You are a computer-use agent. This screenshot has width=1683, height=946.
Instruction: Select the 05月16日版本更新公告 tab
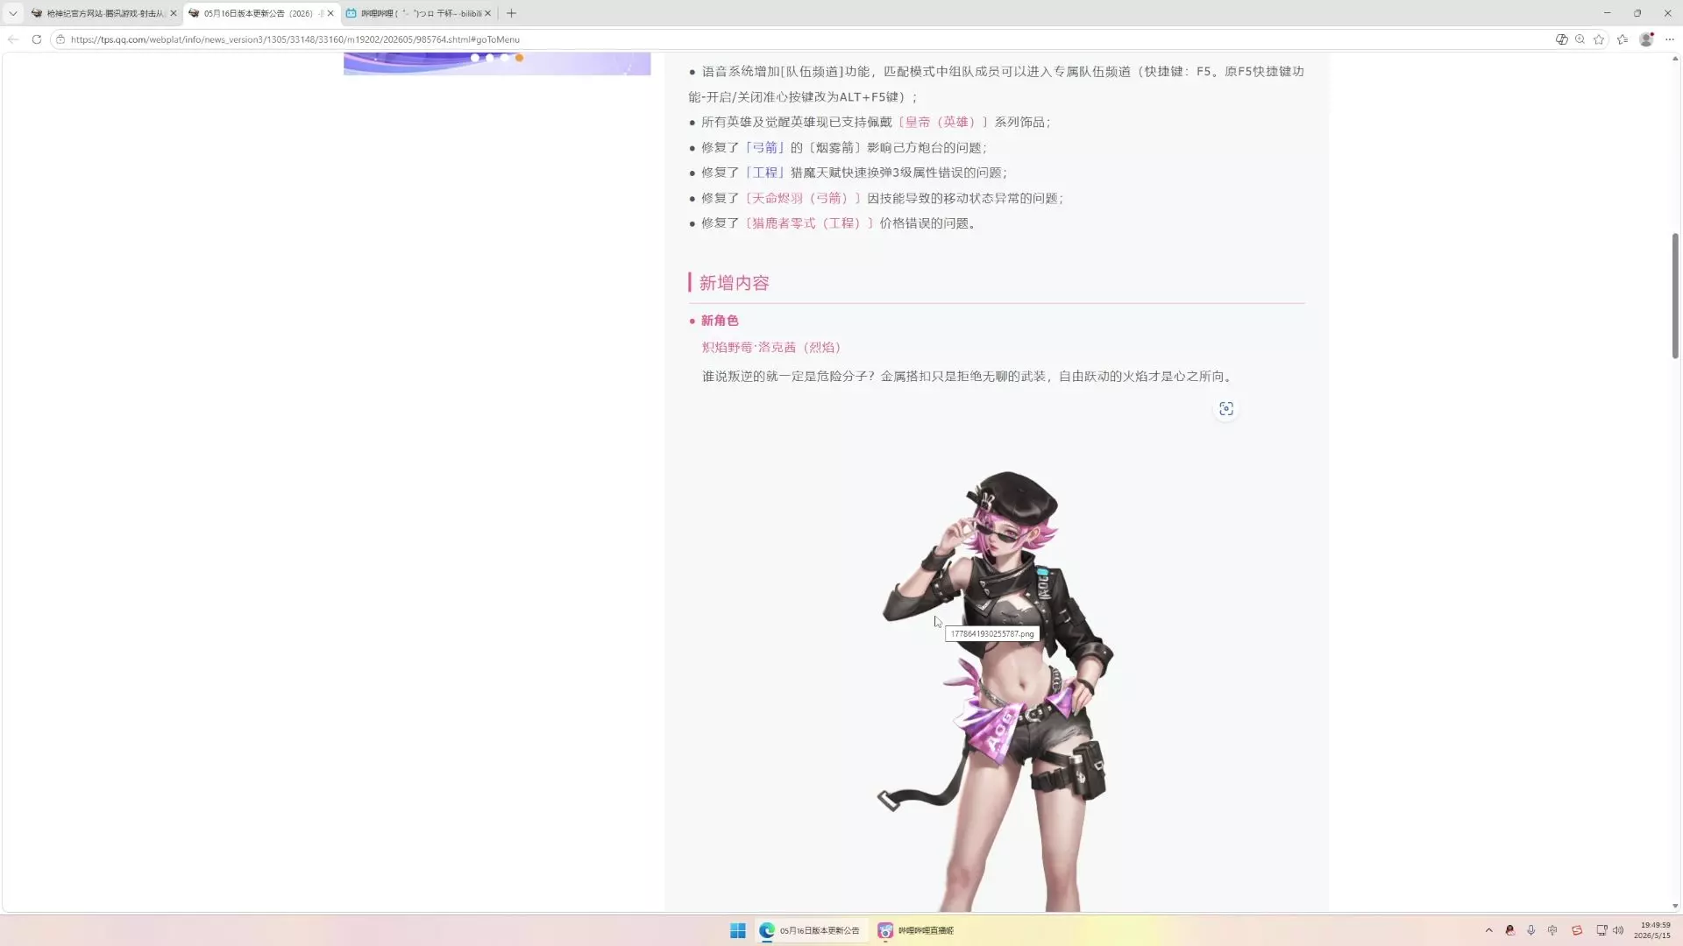click(x=261, y=13)
